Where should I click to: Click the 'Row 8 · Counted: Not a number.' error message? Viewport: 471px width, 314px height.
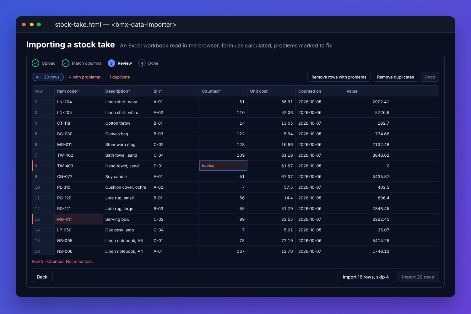coord(62,261)
